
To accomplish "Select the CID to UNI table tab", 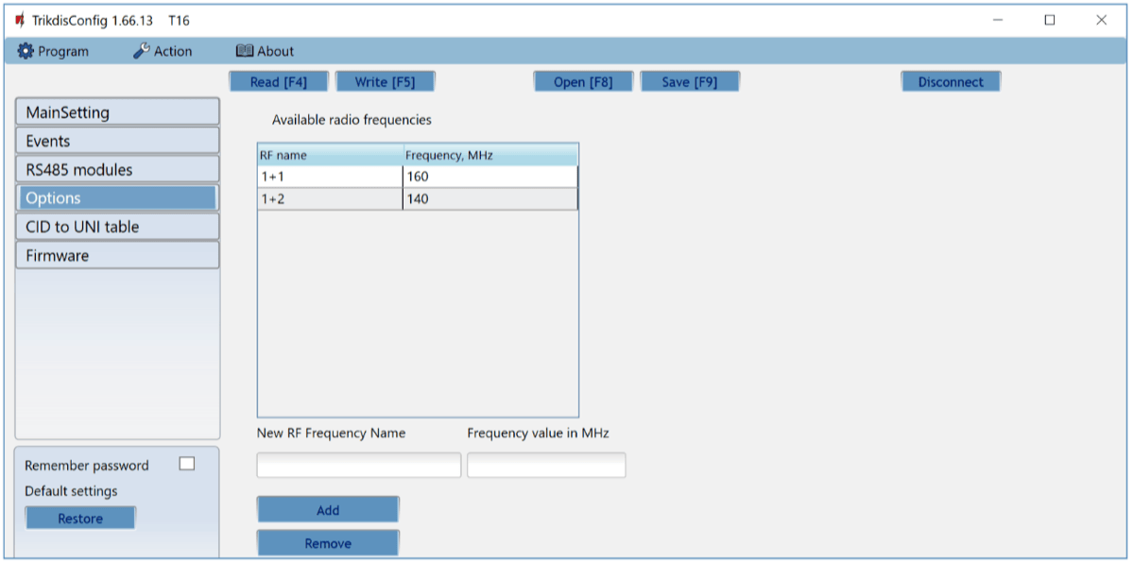I will pyautogui.click(x=117, y=227).
